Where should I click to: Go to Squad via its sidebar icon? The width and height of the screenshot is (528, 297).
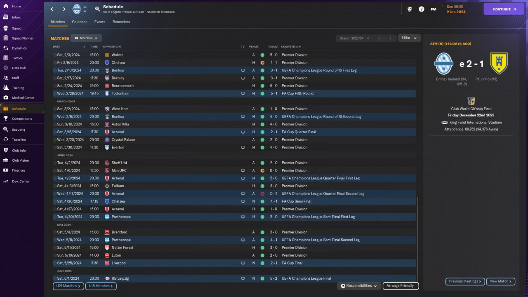coord(6,28)
